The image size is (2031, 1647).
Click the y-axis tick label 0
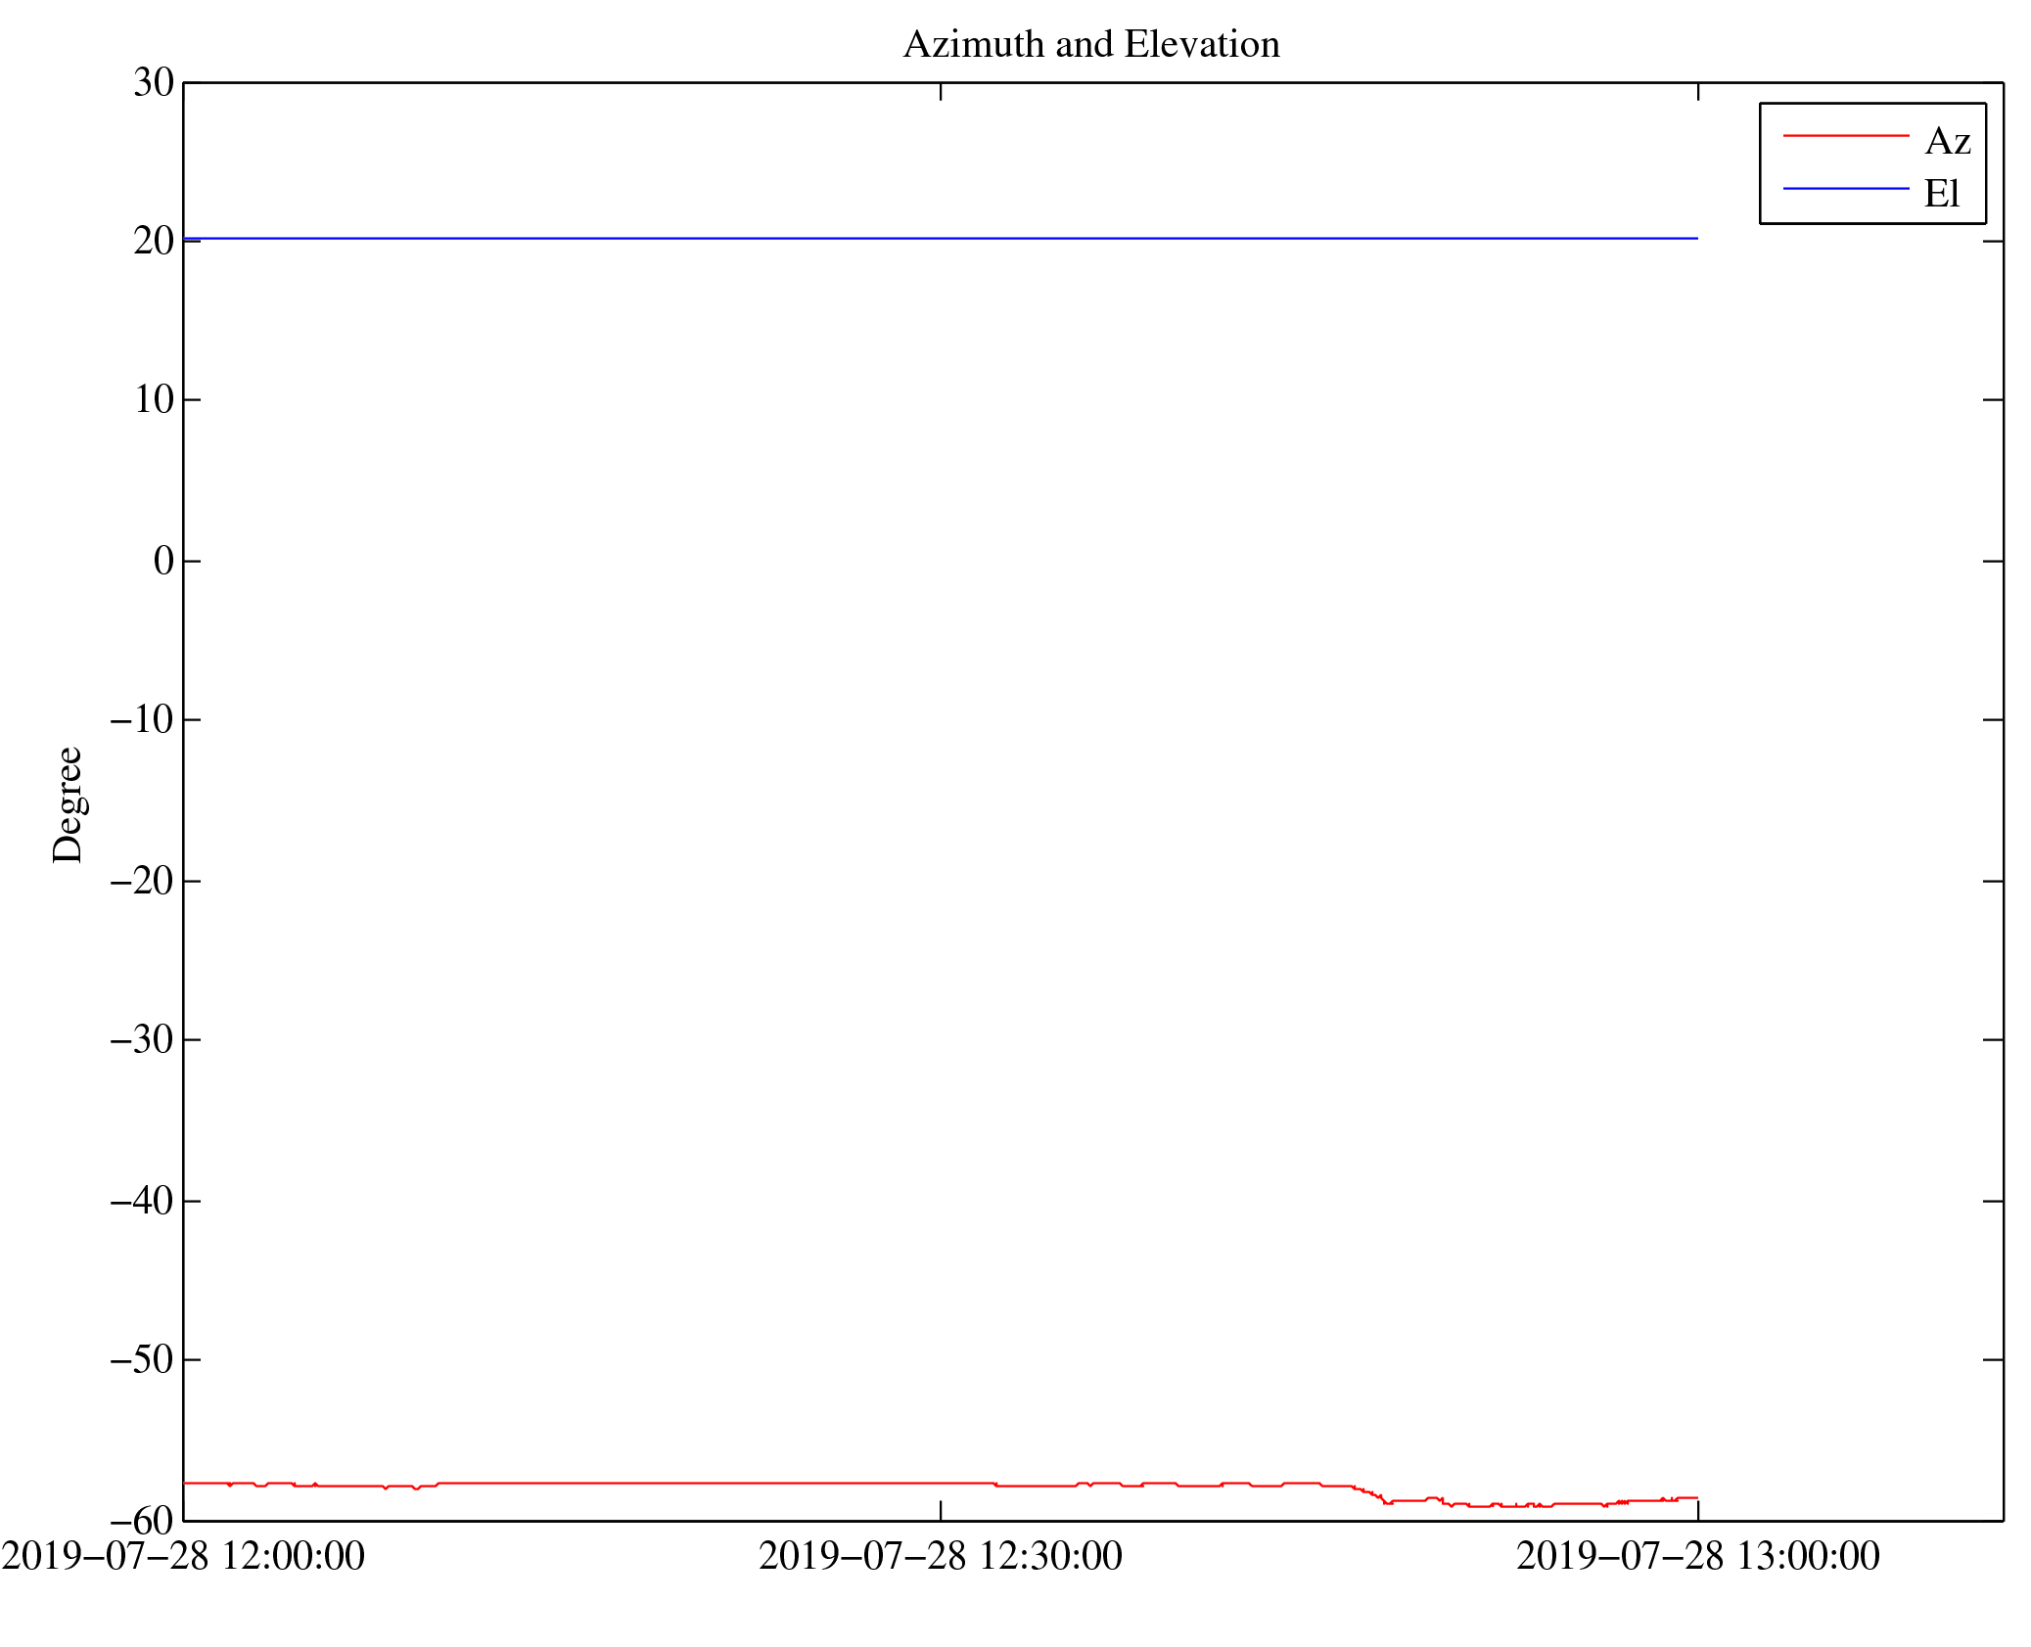(163, 561)
